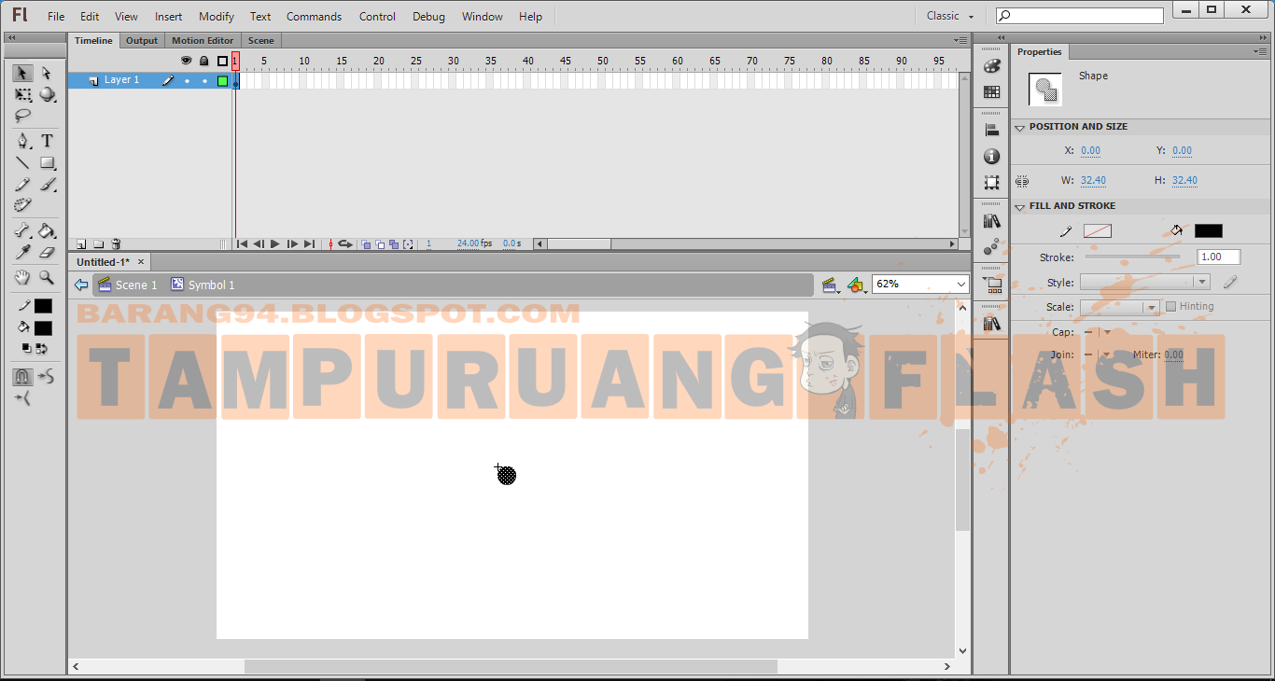This screenshot has height=681, width=1275.
Task: Switch to the Motion Editor tab
Action: click(203, 41)
